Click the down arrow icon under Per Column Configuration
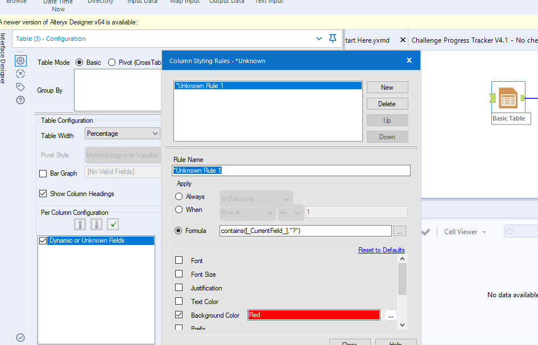The height and width of the screenshot is (345, 538). click(95, 224)
